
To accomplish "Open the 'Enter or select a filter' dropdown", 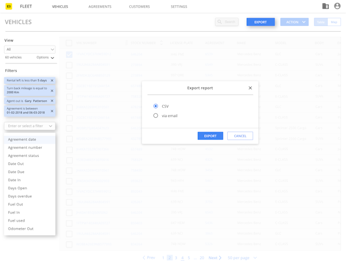I will pos(29,126).
